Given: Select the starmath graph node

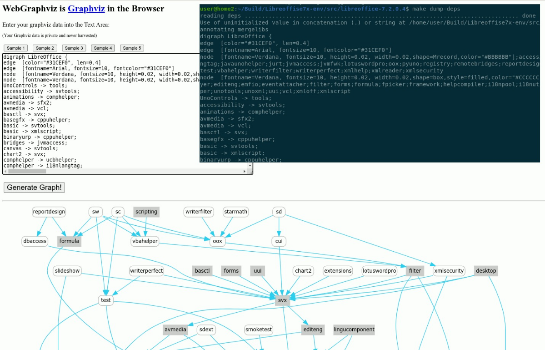Looking at the screenshot, I should [x=235, y=212].
